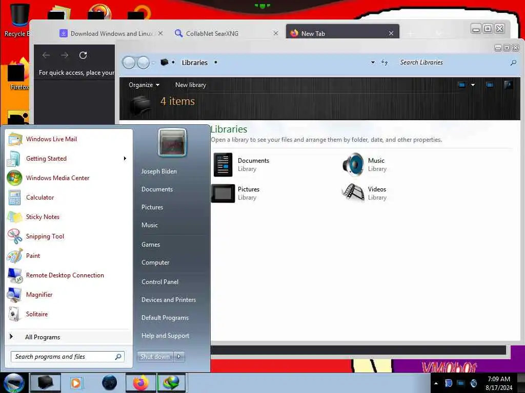Open Windows Media Center
Screen dimensions: 525x393
point(69,178)
